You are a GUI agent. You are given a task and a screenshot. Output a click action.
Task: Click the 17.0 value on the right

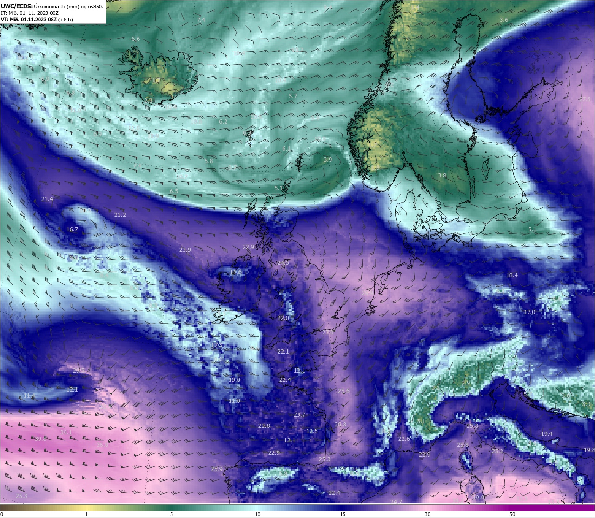529,312
